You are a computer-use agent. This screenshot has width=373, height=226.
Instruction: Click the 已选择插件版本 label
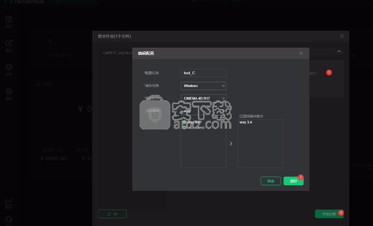click(x=251, y=116)
